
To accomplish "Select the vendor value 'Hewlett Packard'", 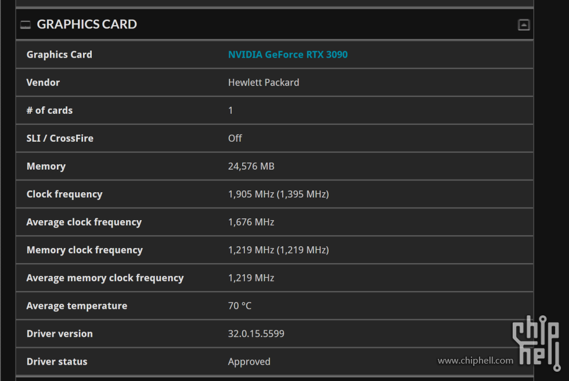I will click(264, 82).
